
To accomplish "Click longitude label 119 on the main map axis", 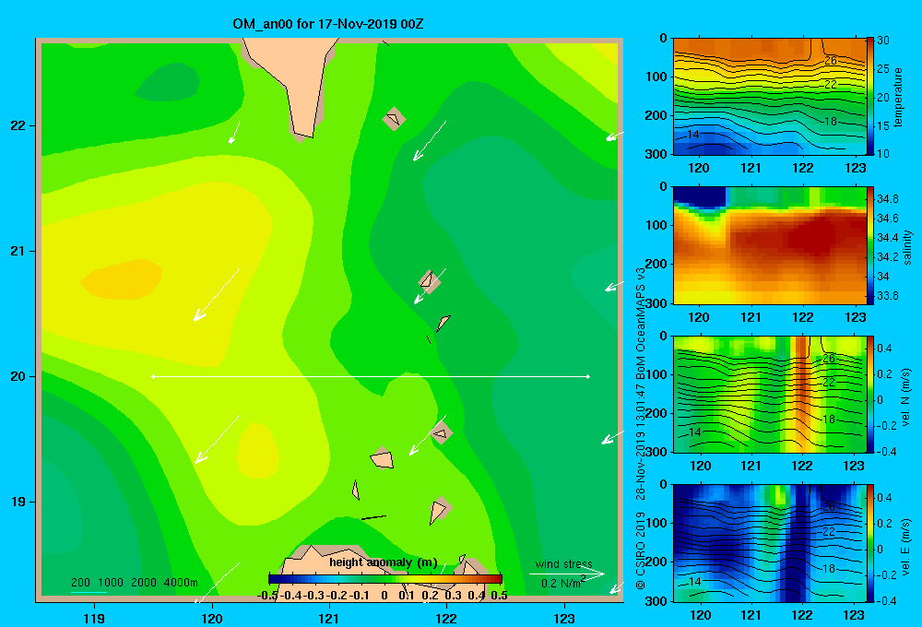I will point(95,618).
